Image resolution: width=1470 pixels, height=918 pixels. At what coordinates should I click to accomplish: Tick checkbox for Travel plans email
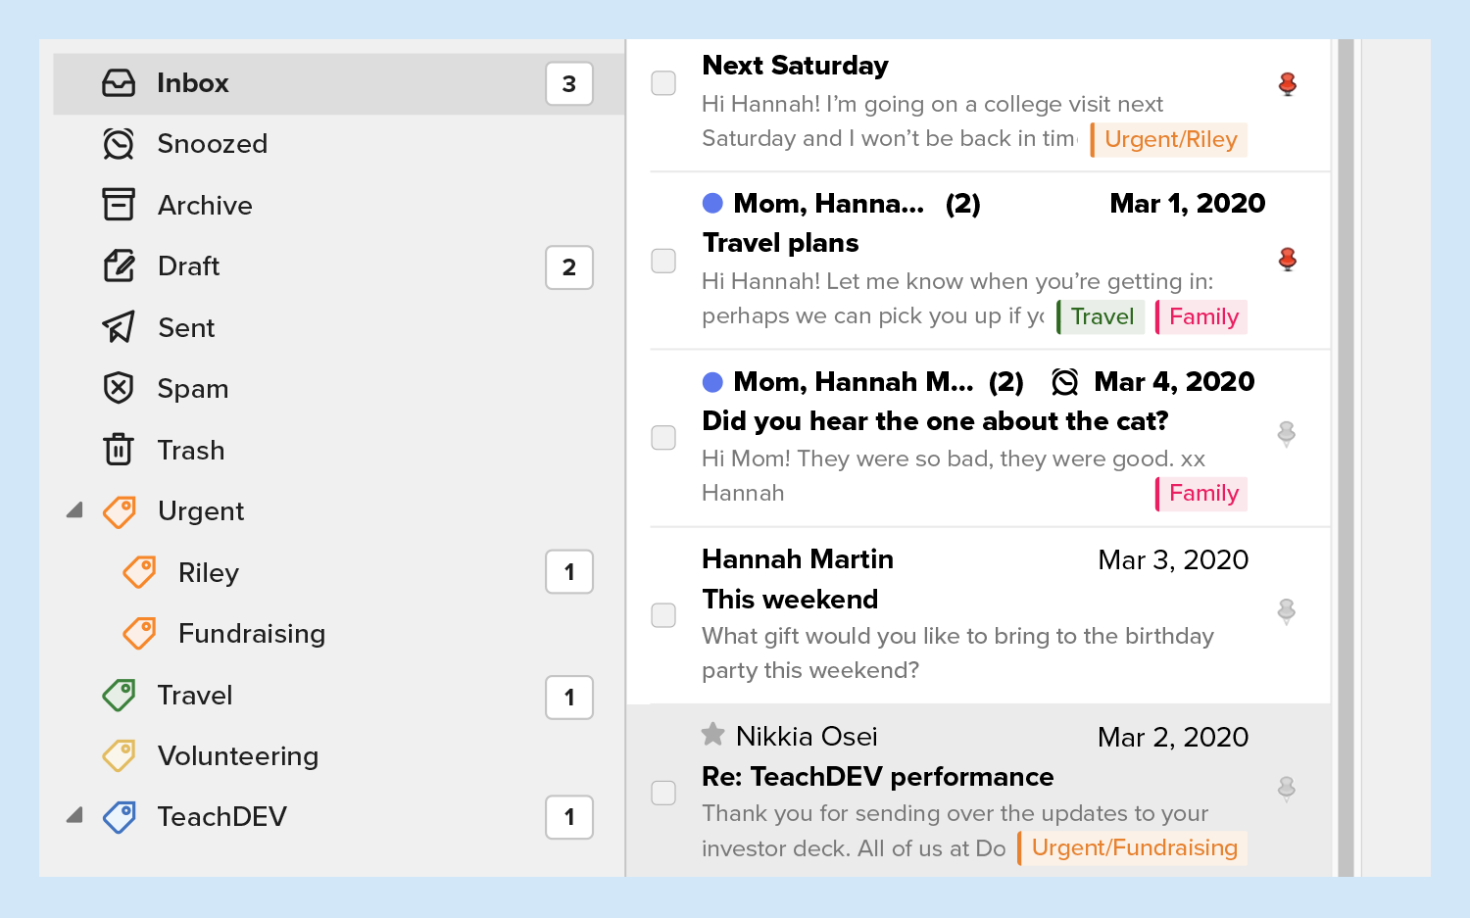(x=663, y=261)
